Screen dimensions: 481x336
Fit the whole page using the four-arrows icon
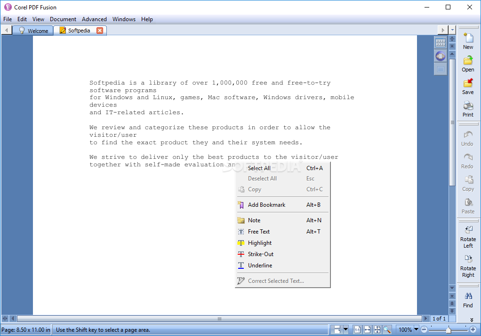tap(377, 330)
